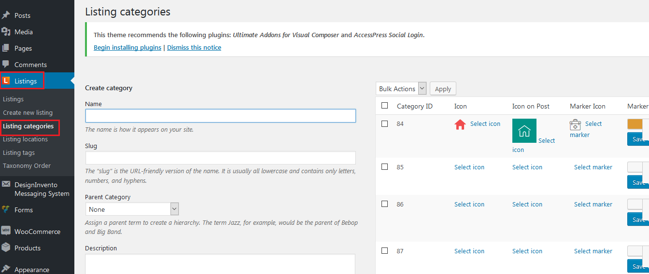Click Select marker for category 85

593,167
